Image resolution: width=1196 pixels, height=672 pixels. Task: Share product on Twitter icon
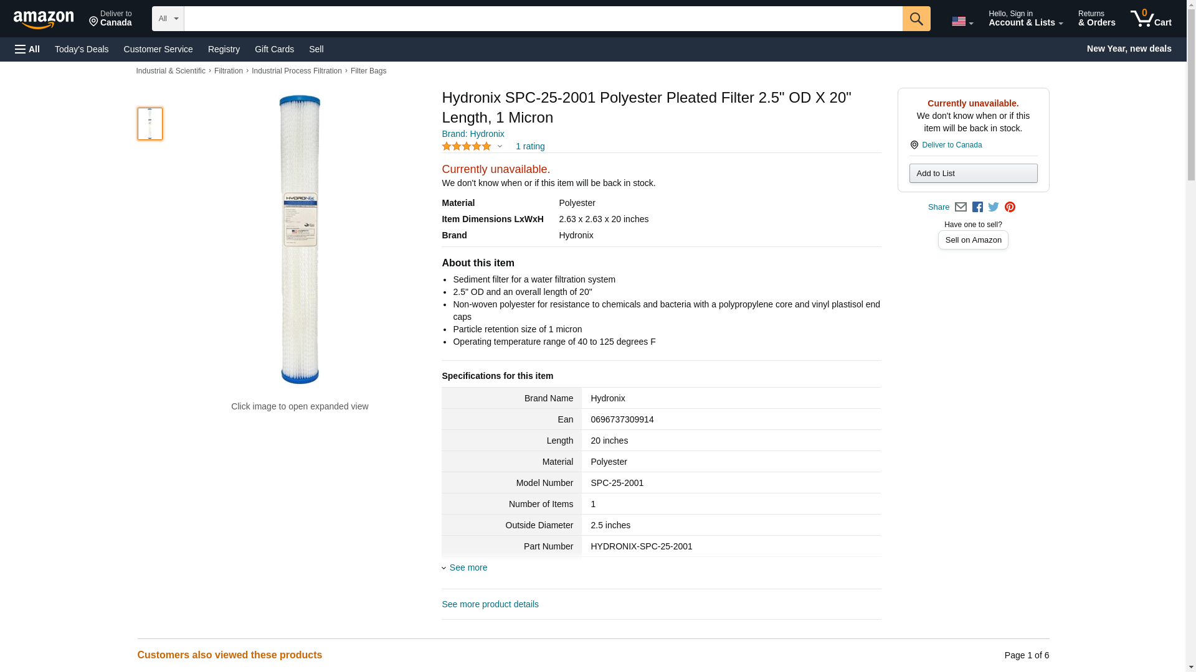tap(994, 207)
